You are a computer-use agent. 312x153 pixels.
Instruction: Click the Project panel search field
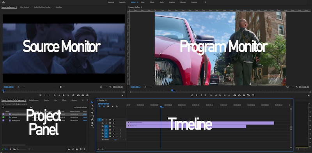(14, 107)
